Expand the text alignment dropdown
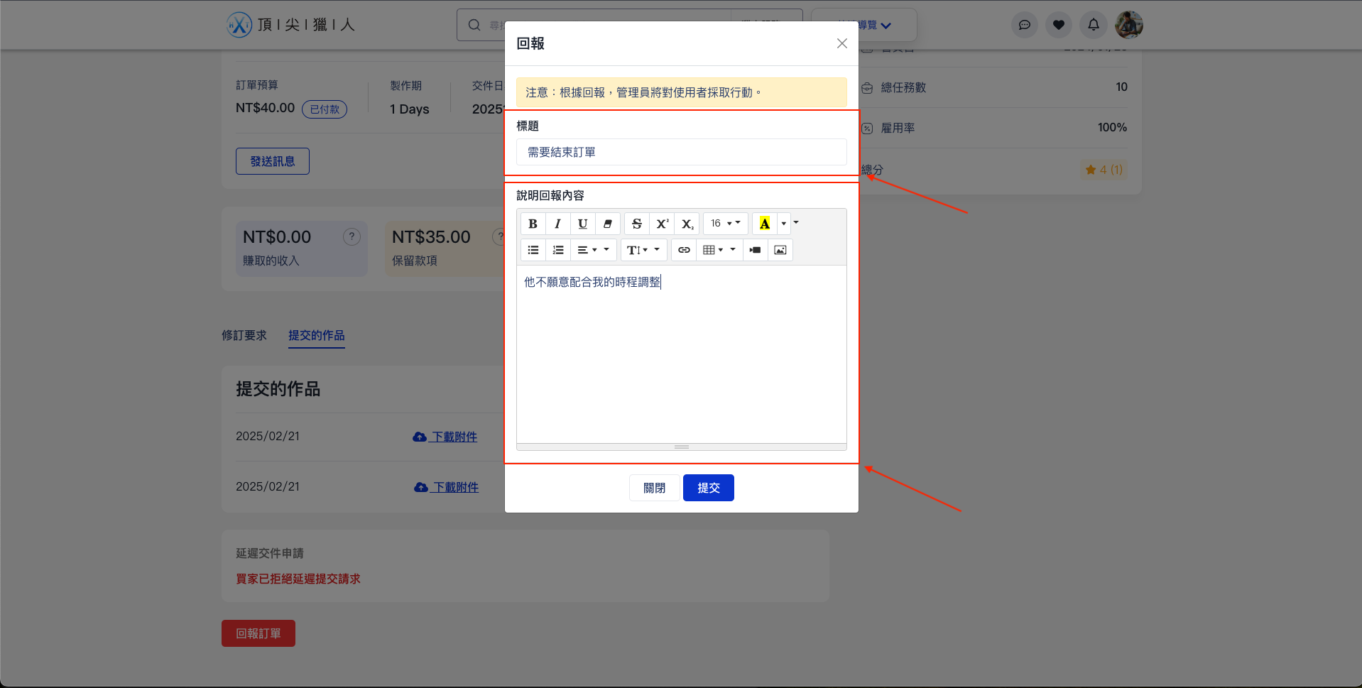 coord(594,250)
